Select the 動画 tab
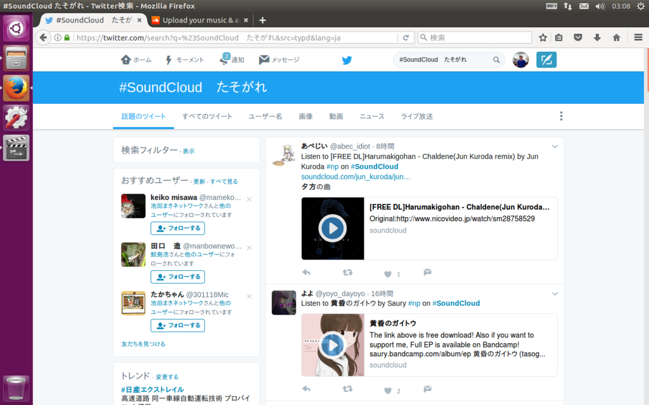This screenshot has width=649, height=405. 336,116
